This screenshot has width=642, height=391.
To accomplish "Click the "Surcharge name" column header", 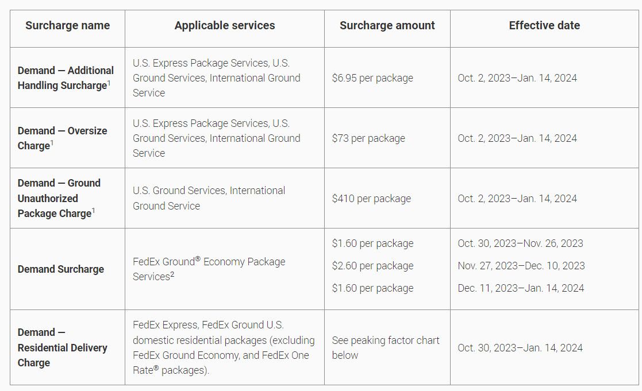I will tap(67, 26).
